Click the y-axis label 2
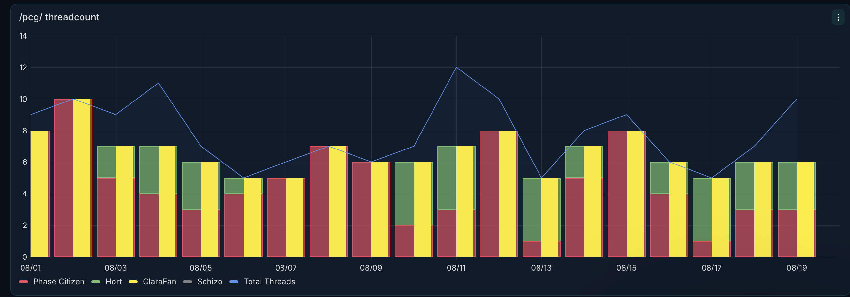The width and height of the screenshot is (850, 297). click(25, 226)
